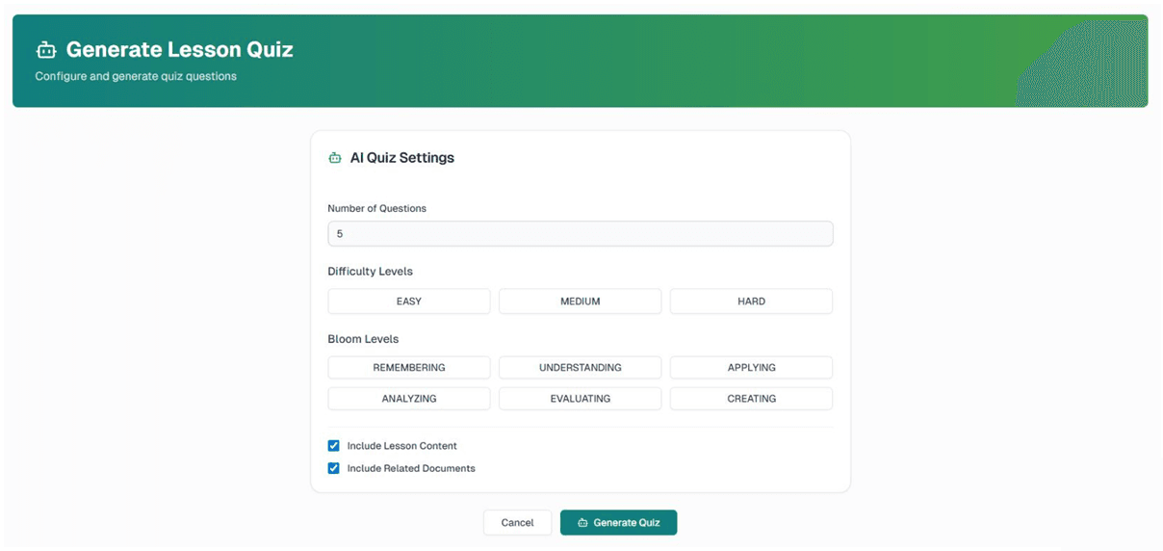Click the robot icon beside Generate Lesson Quiz title
This screenshot has height=551, width=1163.
click(46, 49)
